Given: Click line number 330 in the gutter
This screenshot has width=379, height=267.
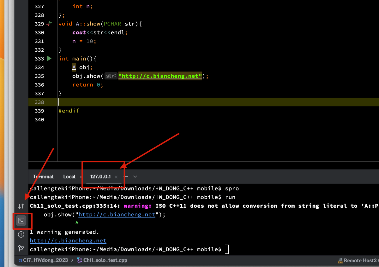Looking at the screenshot, I should coord(39,32).
